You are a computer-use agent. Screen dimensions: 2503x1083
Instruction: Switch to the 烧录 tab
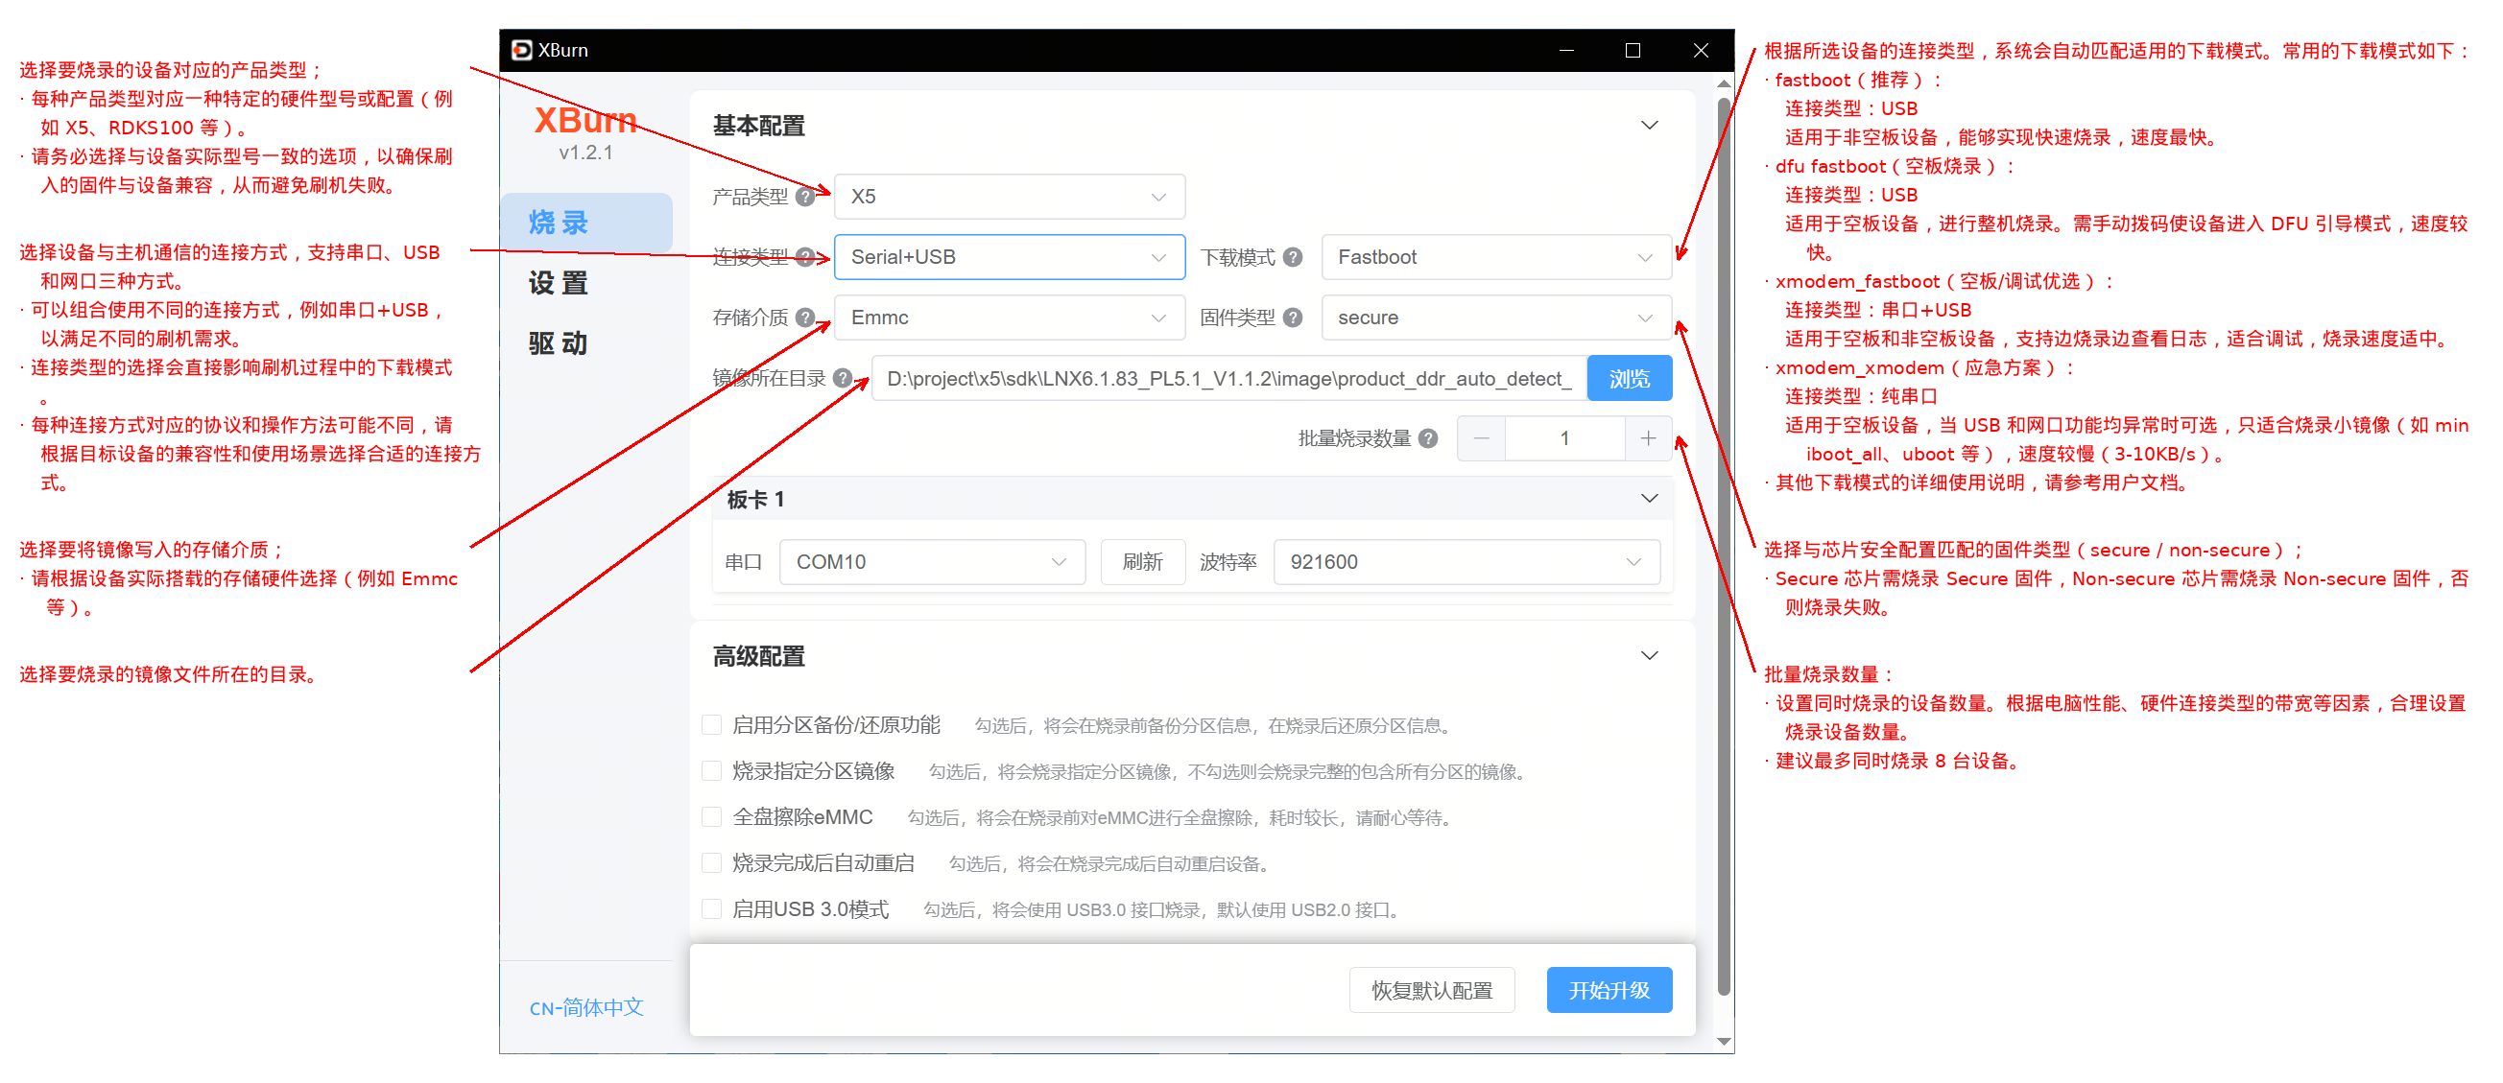[585, 223]
